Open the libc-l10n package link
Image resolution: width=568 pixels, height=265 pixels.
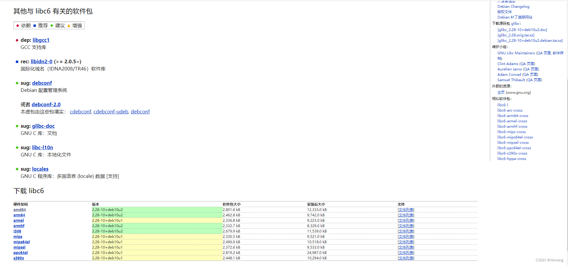pyautogui.click(x=42, y=147)
